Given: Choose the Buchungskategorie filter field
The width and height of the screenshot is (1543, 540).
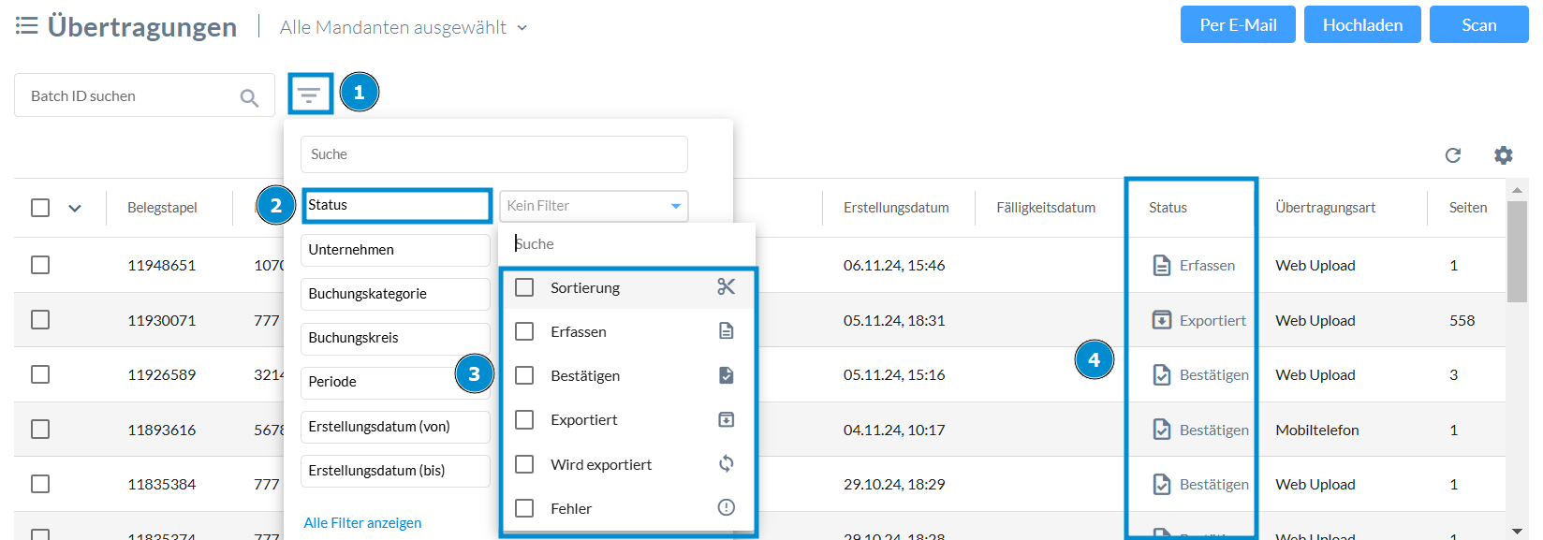Looking at the screenshot, I should (395, 294).
